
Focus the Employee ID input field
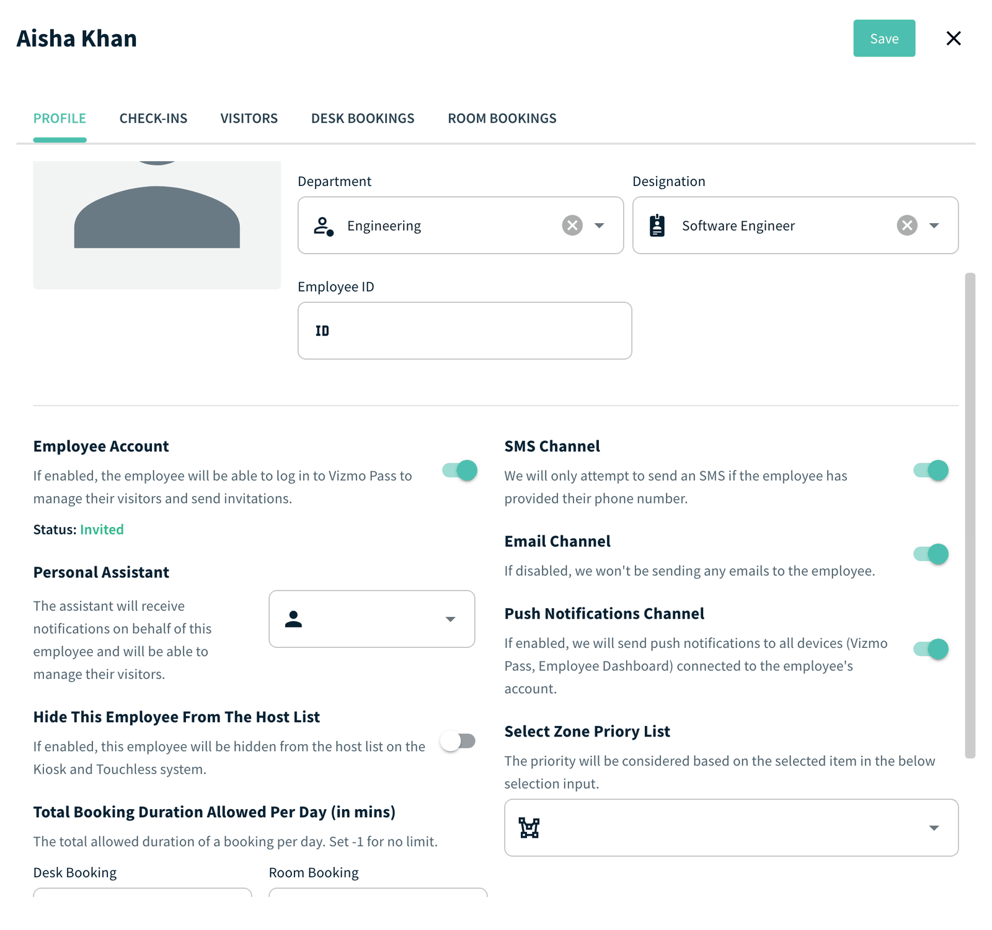pyautogui.click(x=464, y=330)
